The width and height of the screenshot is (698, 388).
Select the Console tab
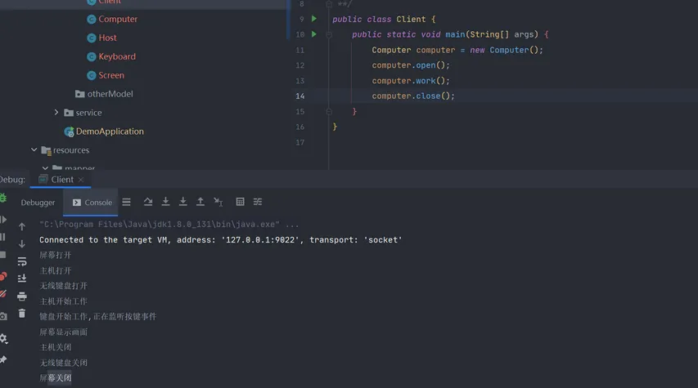pyautogui.click(x=92, y=203)
